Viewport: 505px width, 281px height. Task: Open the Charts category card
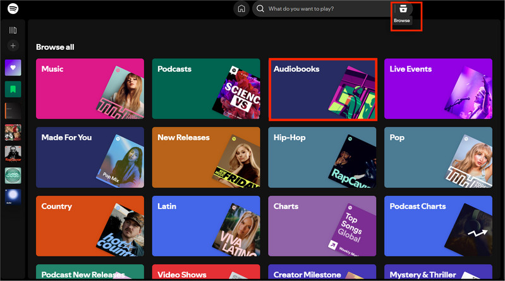pos(322,226)
